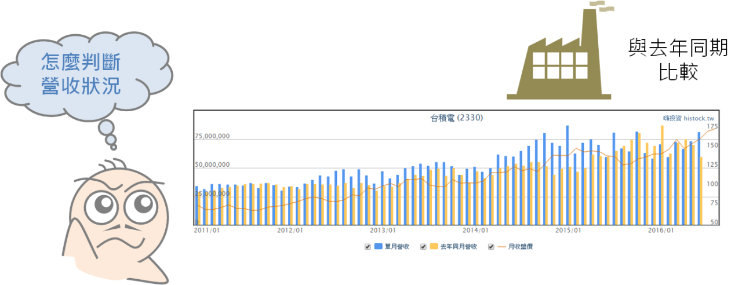Viewport: 742px width, 285px height.
Task: Toggle the 月收盤價 checkbox
Action: click(x=492, y=247)
